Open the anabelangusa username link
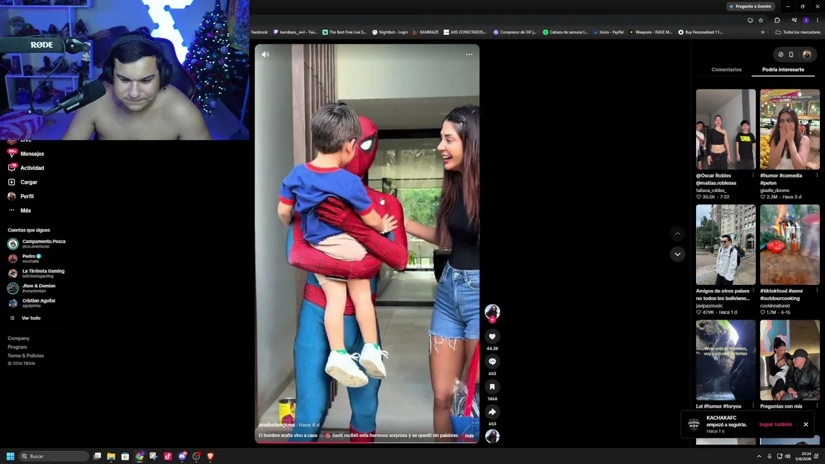This screenshot has height=464, width=825. pyautogui.click(x=277, y=425)
